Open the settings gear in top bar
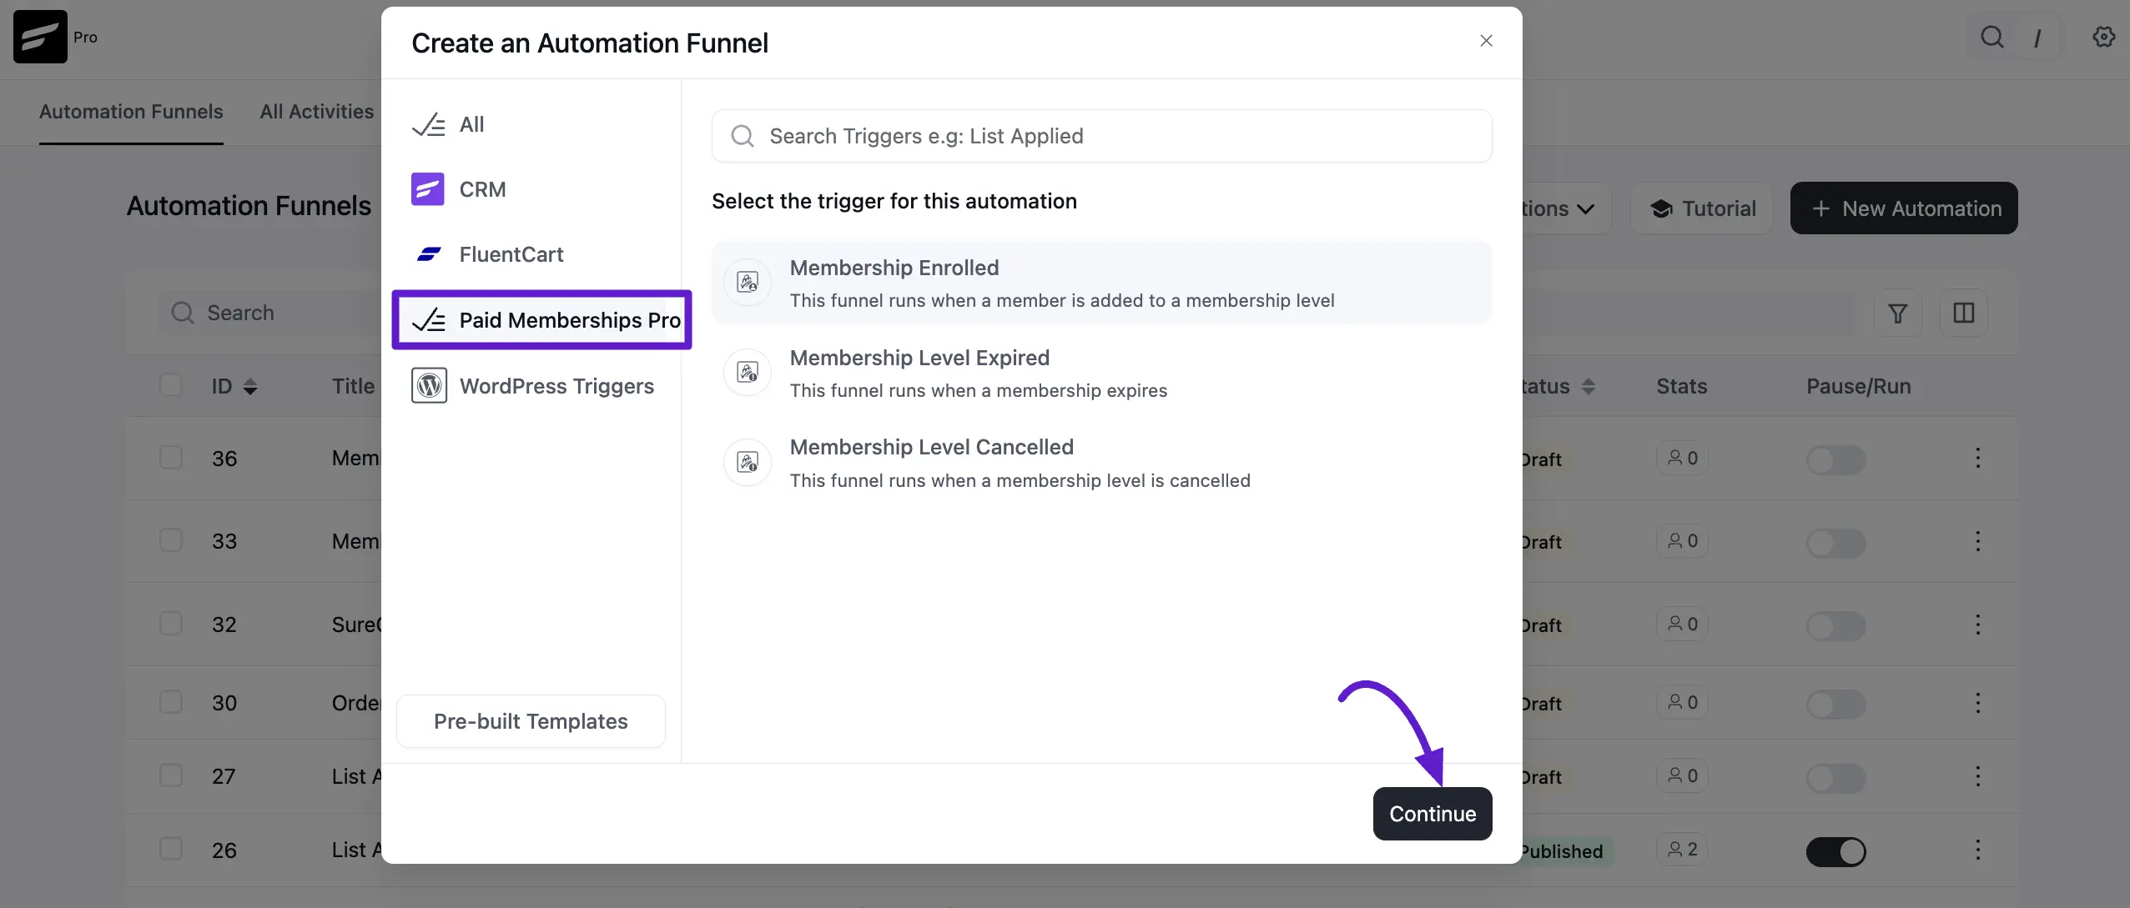This screenshot has width=2130, height=908. tap(2104, 37)
